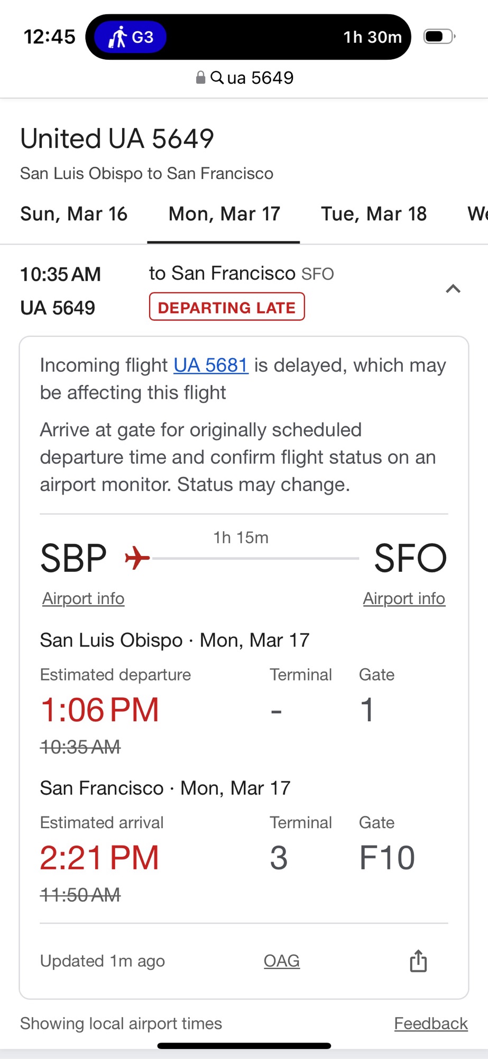Image resolution: width=488 pixels, height=1059 pixels.
Task: Open SFO Airport info link
Action: [404, 598]
